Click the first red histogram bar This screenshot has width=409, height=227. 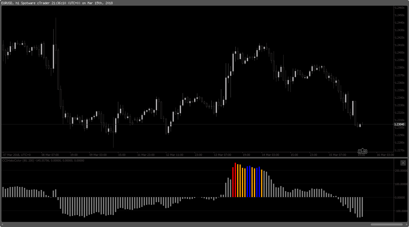point(233,182)
